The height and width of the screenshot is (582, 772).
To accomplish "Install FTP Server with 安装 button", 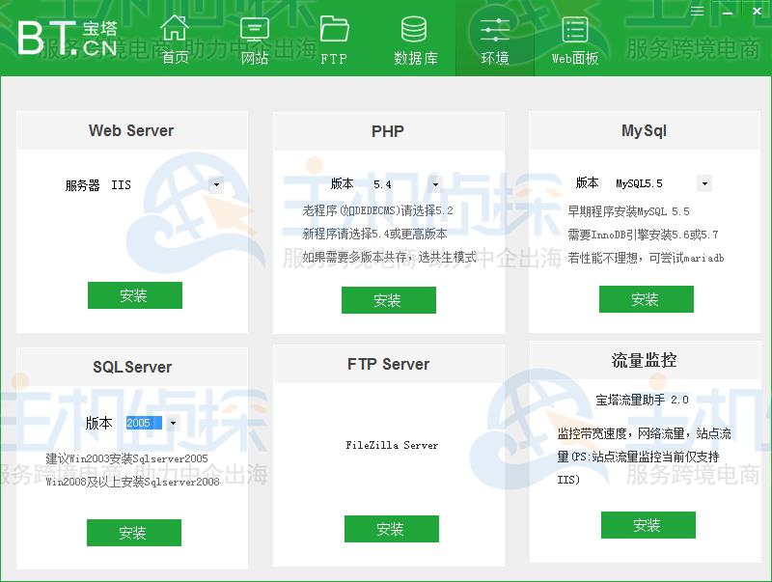I will click(x=392, y=529).
